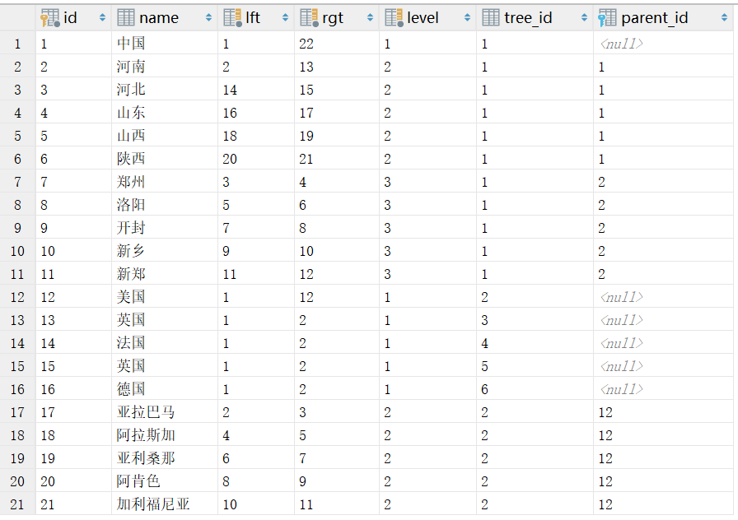Select level value 2 in 阿肯色 row
738x520 pixels.
(427, 481)
